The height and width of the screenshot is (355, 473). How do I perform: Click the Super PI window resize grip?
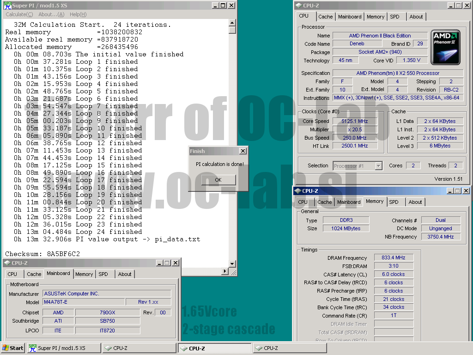[x=233, y=272]
